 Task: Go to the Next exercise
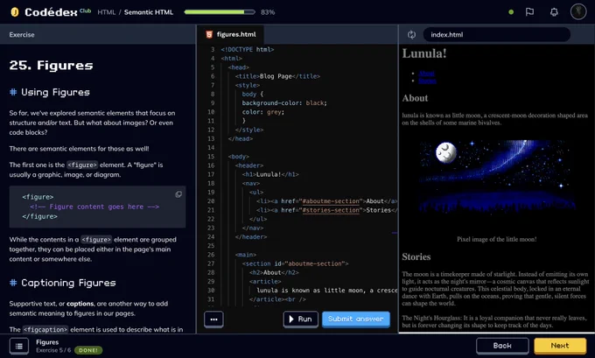pyautogui.click(x=560, y=346)
